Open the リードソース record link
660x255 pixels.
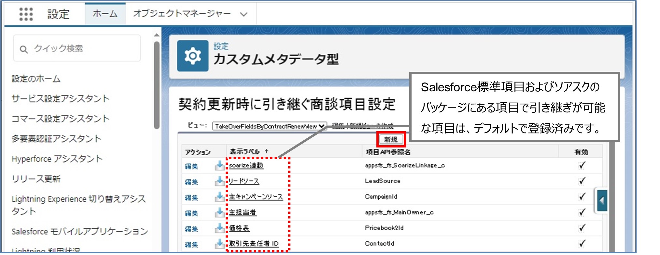click(244, 181)
